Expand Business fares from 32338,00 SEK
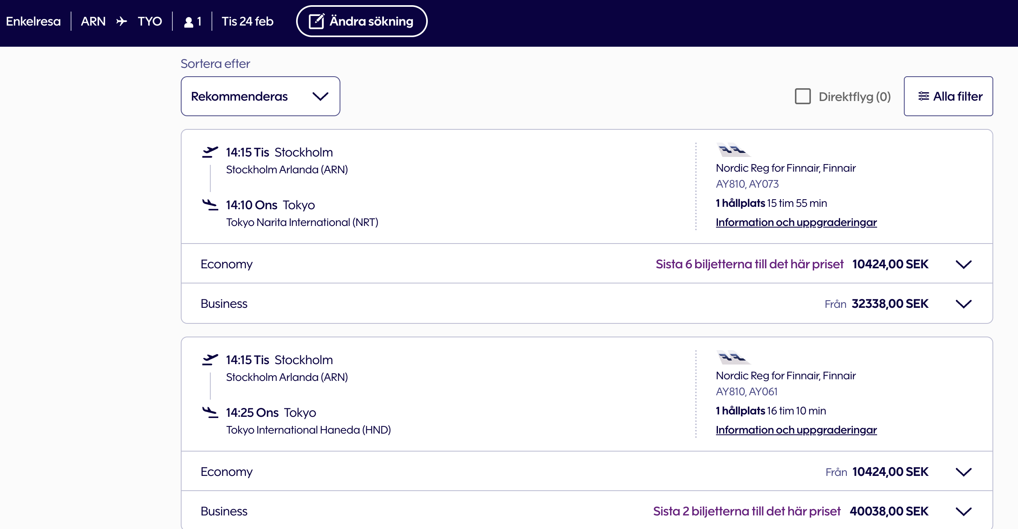 (963, 304)
